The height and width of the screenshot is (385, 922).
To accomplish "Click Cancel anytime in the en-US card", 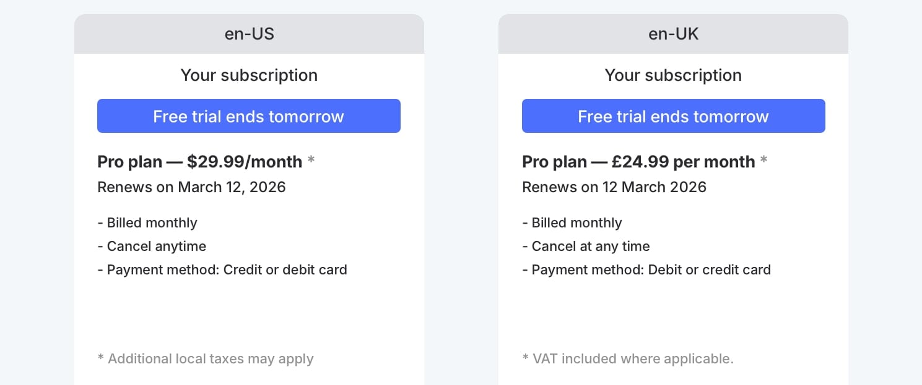I will [x=152, y=247].
